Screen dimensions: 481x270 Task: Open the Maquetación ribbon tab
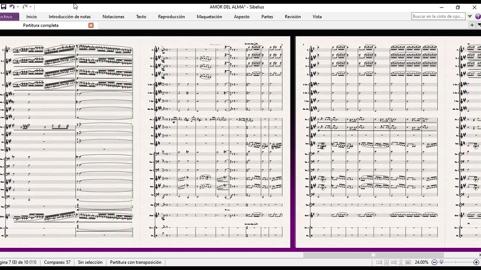209,16
